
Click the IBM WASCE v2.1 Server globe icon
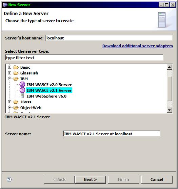point(22,90)
